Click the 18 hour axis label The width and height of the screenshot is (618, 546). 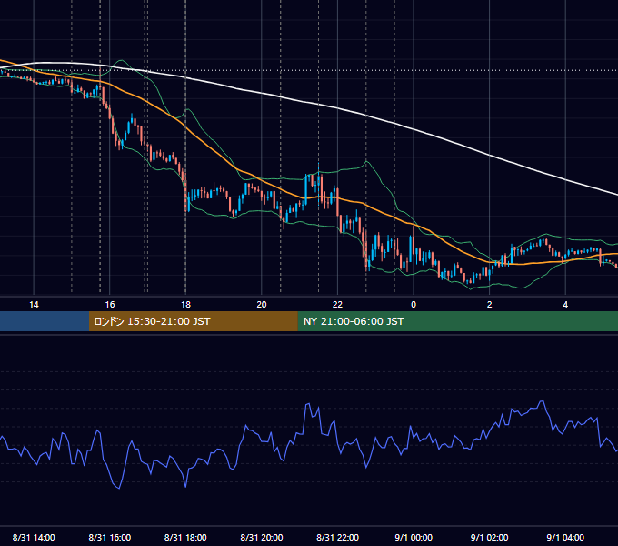click(x=185, y=305)
